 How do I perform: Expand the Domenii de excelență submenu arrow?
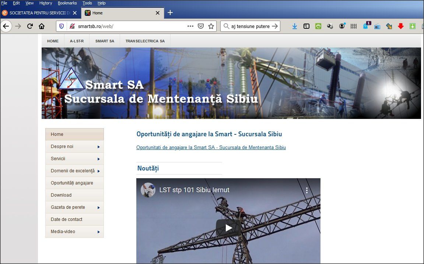(x=99, y=171)
